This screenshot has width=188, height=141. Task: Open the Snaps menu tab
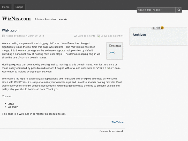point(19,7)
